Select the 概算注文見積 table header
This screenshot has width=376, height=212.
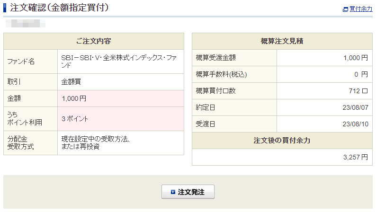(x=282, y=41)
